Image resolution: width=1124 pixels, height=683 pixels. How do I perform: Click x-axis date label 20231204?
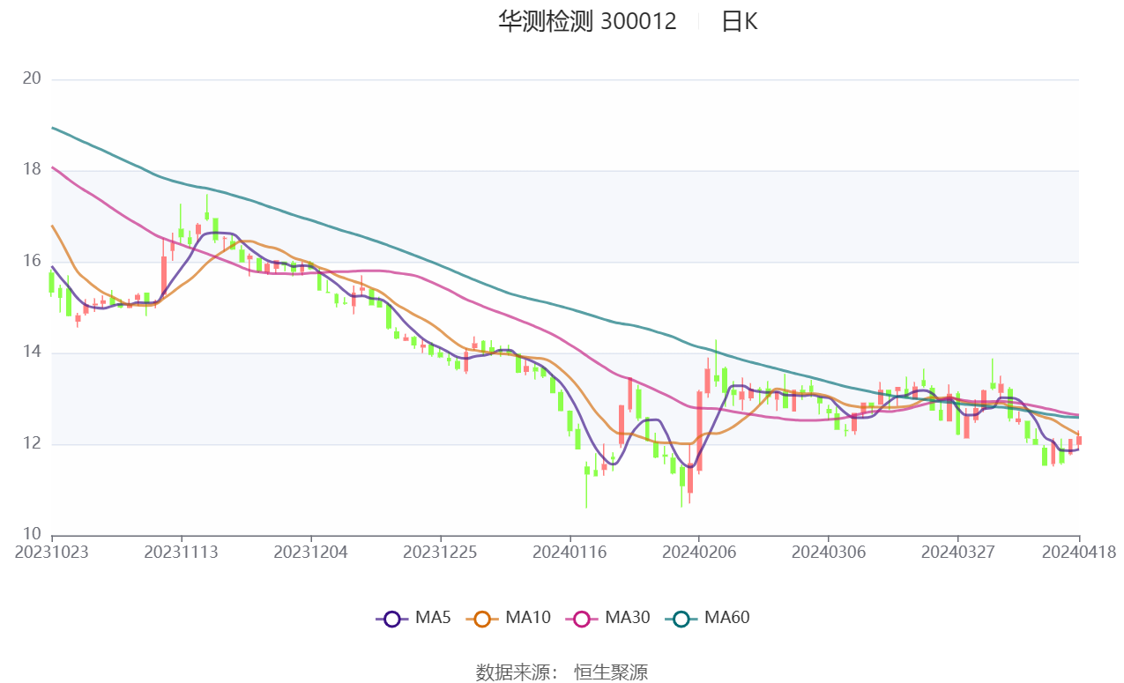click(310, 552)
